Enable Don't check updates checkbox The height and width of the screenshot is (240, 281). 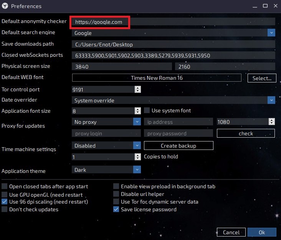pos(5,209)
